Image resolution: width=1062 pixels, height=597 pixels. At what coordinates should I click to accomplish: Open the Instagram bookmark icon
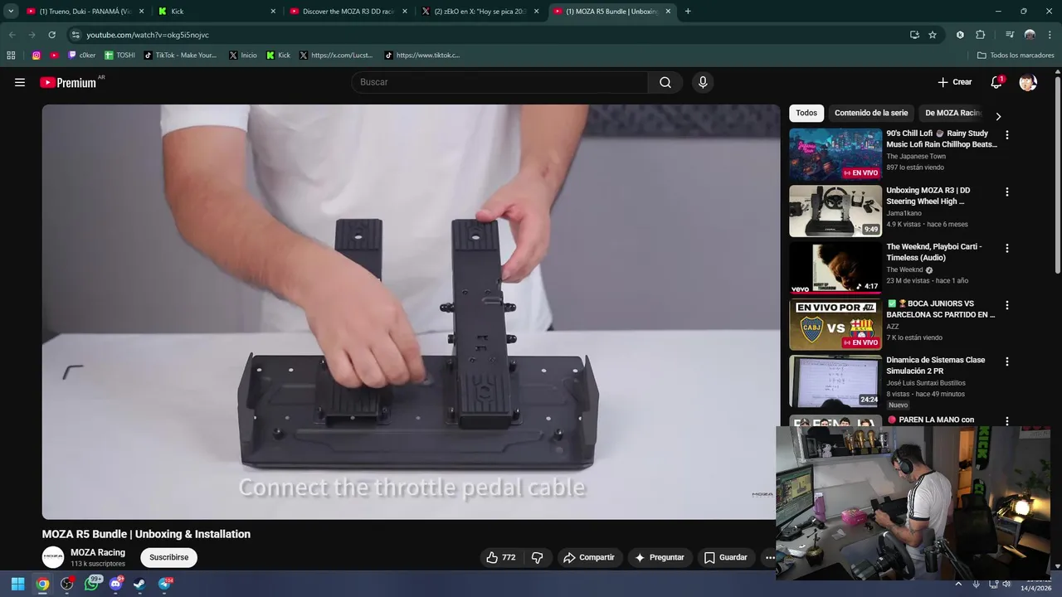[x=36, y=56]
